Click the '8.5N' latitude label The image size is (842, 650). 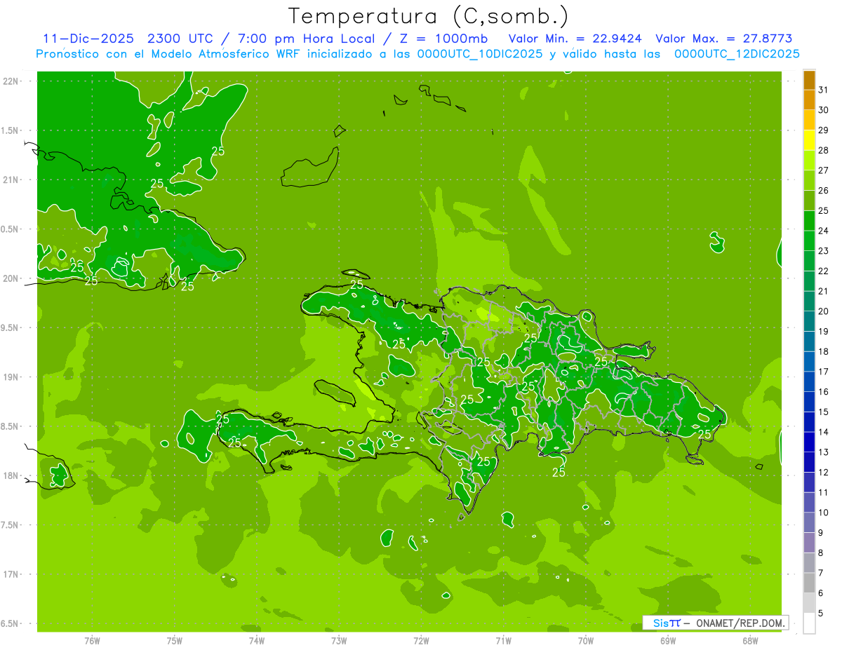click(10, 426)
